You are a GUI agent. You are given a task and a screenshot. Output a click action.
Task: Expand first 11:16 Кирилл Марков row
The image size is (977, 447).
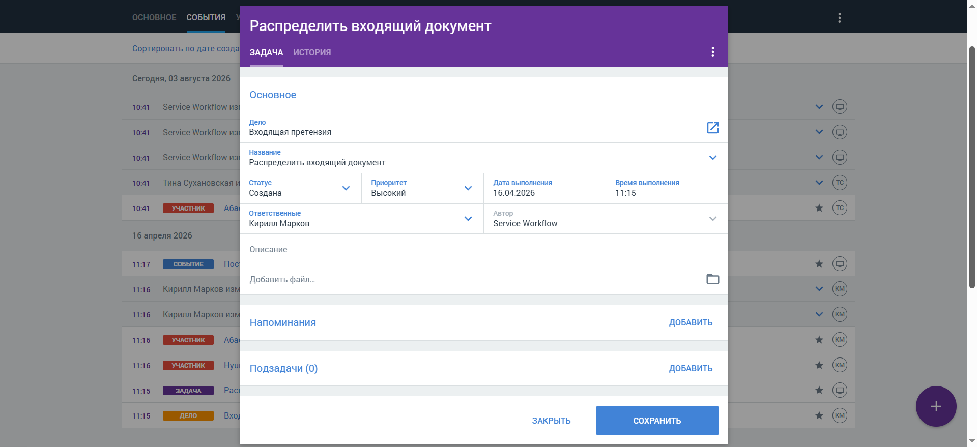tap(819, 289)
